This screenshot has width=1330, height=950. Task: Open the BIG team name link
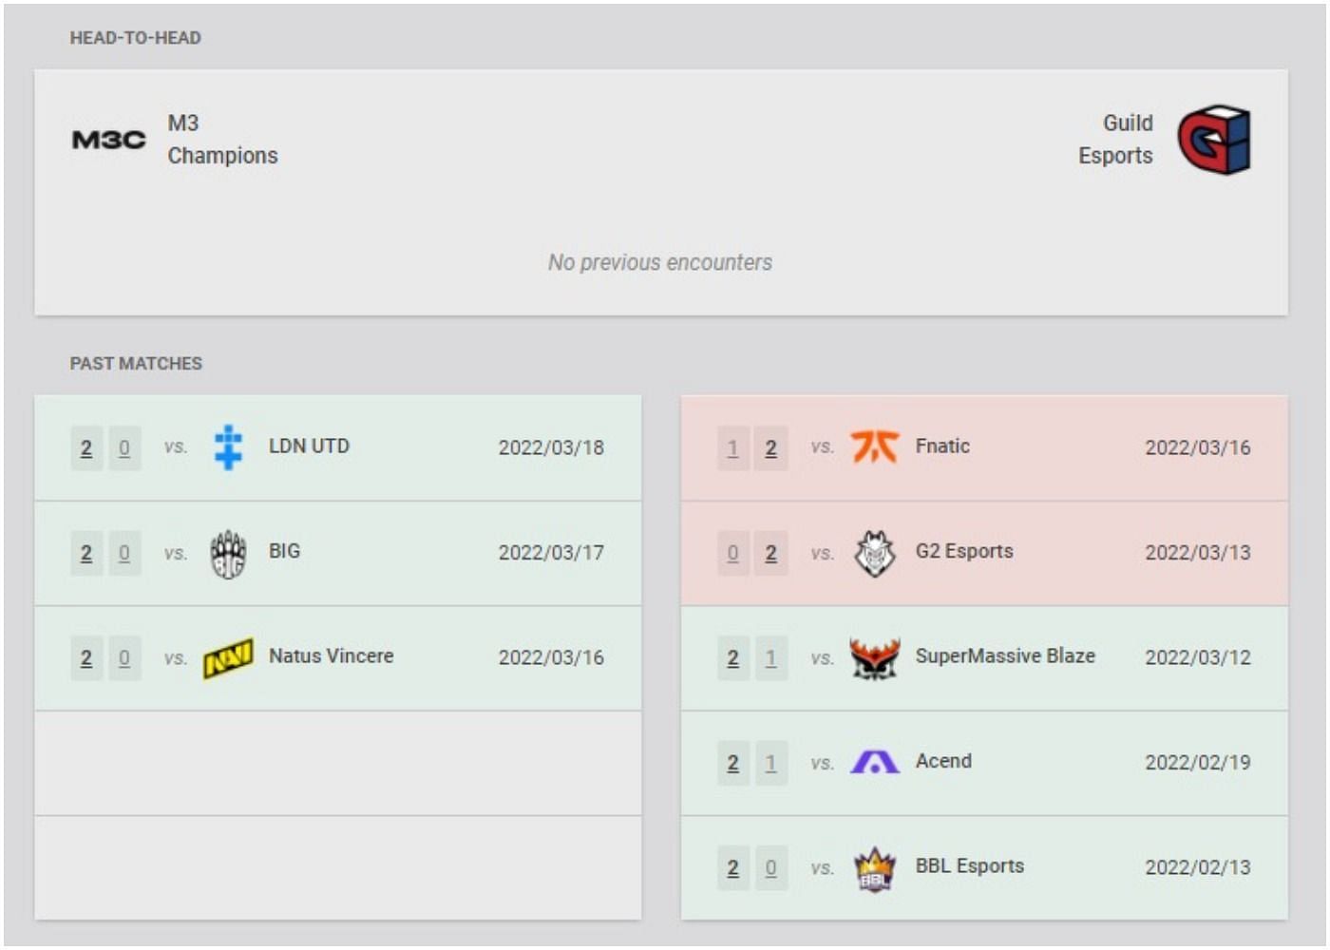pyautogui.click(x=284, y=551)
